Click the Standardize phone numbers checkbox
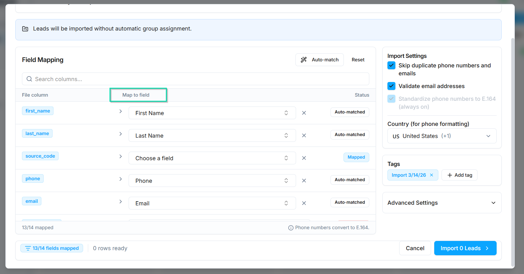The image size is (524, 274). (391, 99)
